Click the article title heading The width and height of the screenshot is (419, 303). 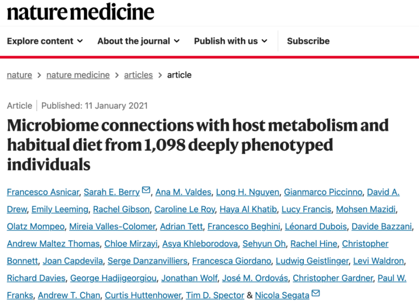198,144
